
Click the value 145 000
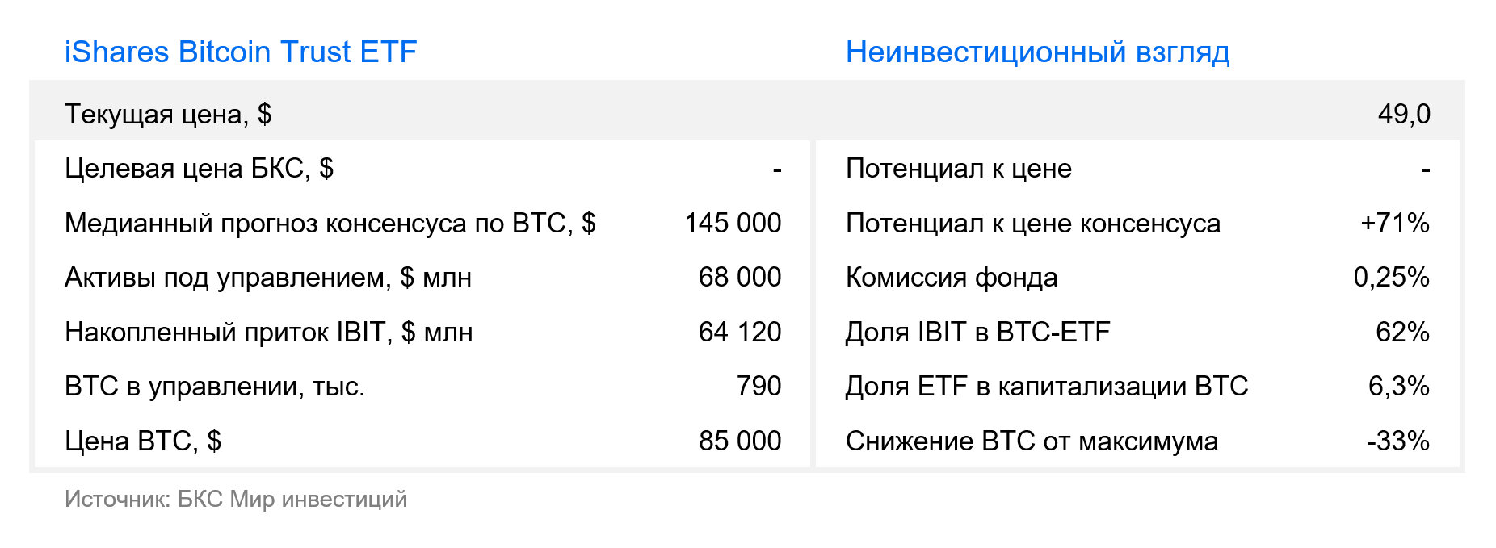pos(733,223)
